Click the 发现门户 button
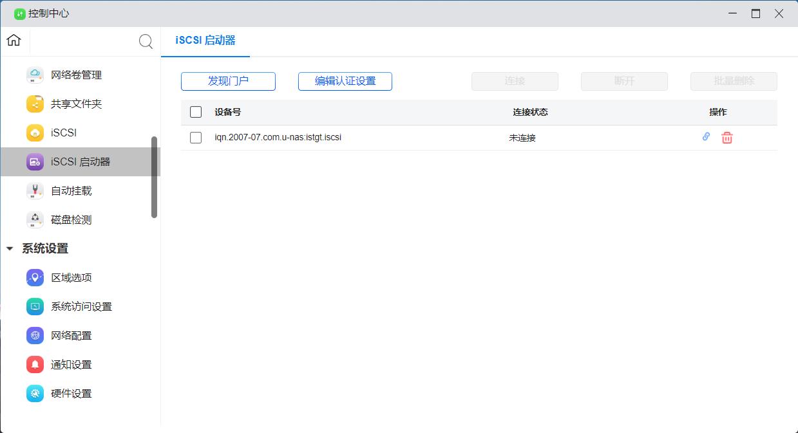798x433 pixels. (228, 81)
